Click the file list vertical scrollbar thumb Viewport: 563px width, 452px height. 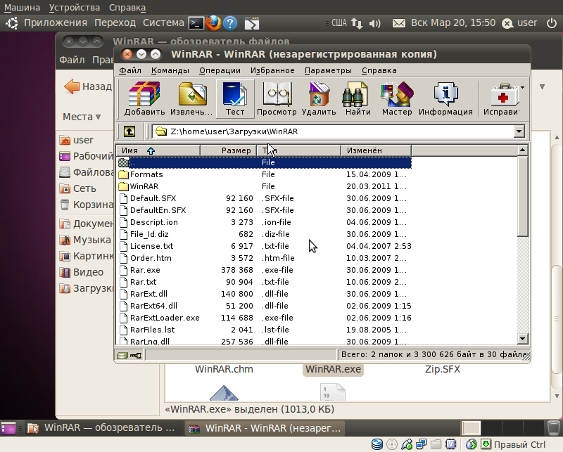523,196
